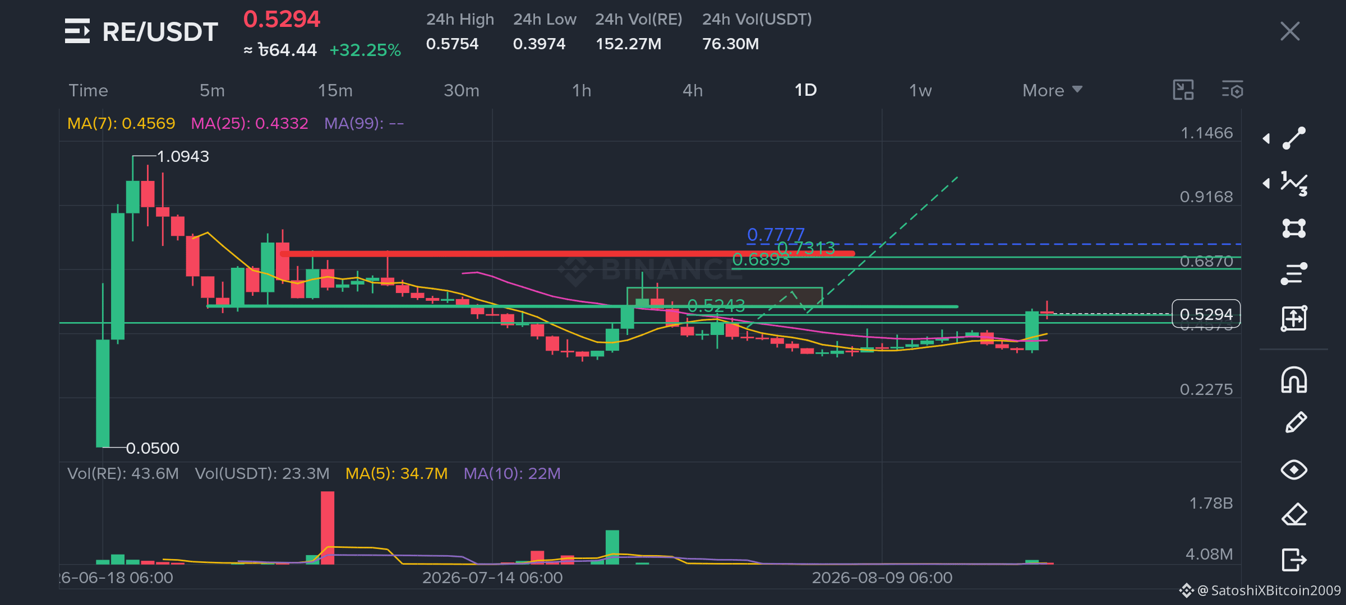Select the Fibonacci levels tool
This screenshot has width=1346, height=605.
point(1294,273)
